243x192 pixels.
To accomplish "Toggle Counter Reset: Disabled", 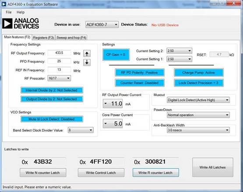I will click(140, 83).
